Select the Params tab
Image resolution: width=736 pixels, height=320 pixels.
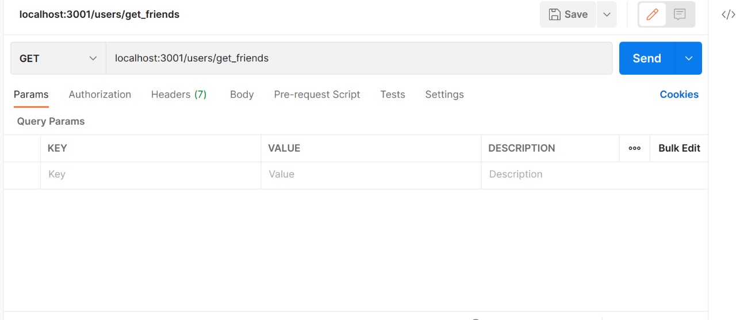[x=31, y=94]
